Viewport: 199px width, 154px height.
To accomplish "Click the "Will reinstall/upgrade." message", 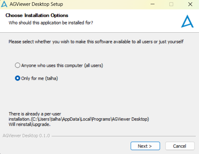I will [29, 124].
